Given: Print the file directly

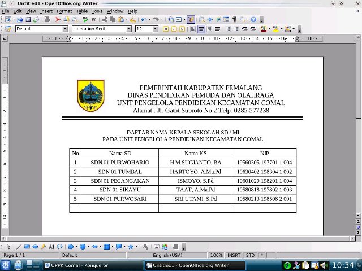Looking at the screenshot, I should click(66, 20).
